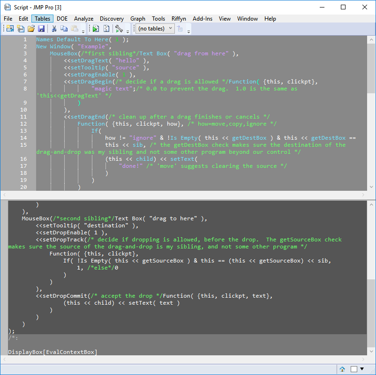The image size is (376, 375).
Task: Open the (no tables) dropdown
Action: (x=154, y=29)
